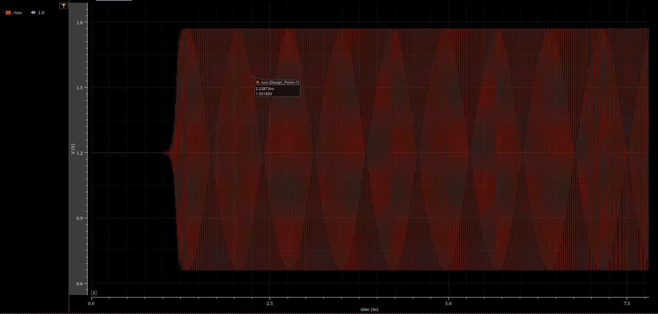Screen dimensions: 658x314
Task: Click the 1.2 tick label on y-axis
Action: coord(81,153)
